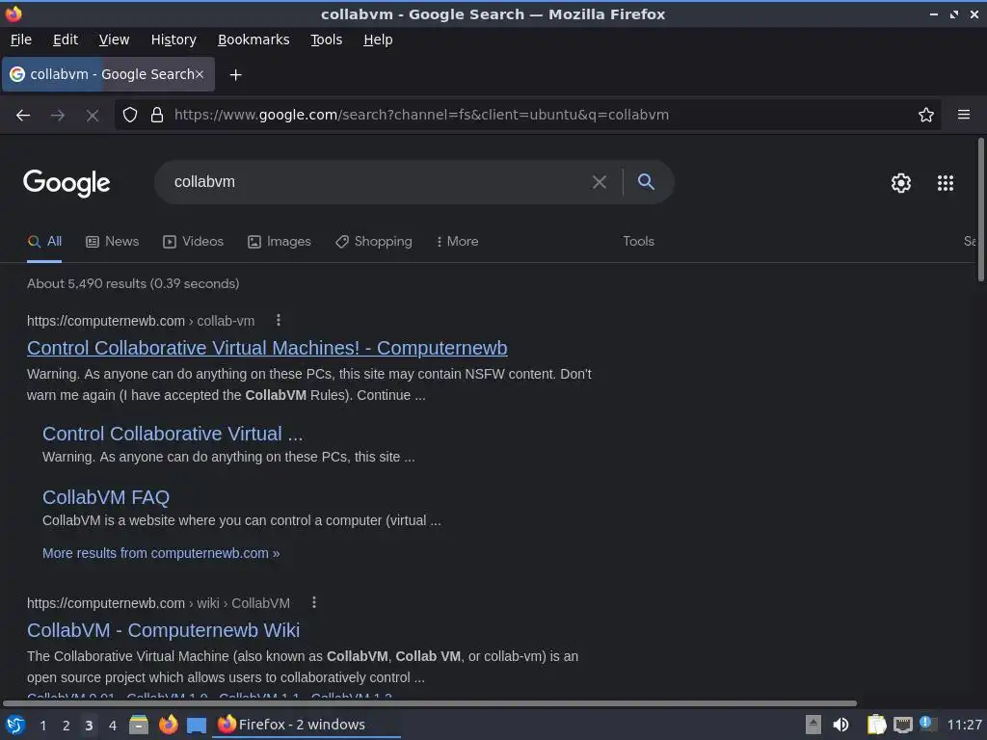Open the File menu
Image resolution: width=987 pixels, height=740 pixels.
point(21,40)
